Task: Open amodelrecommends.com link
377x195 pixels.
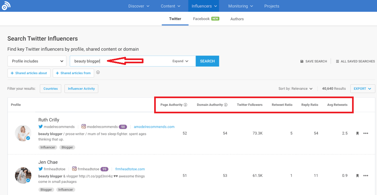Action: pyautogui.click(x=154, y=127)
